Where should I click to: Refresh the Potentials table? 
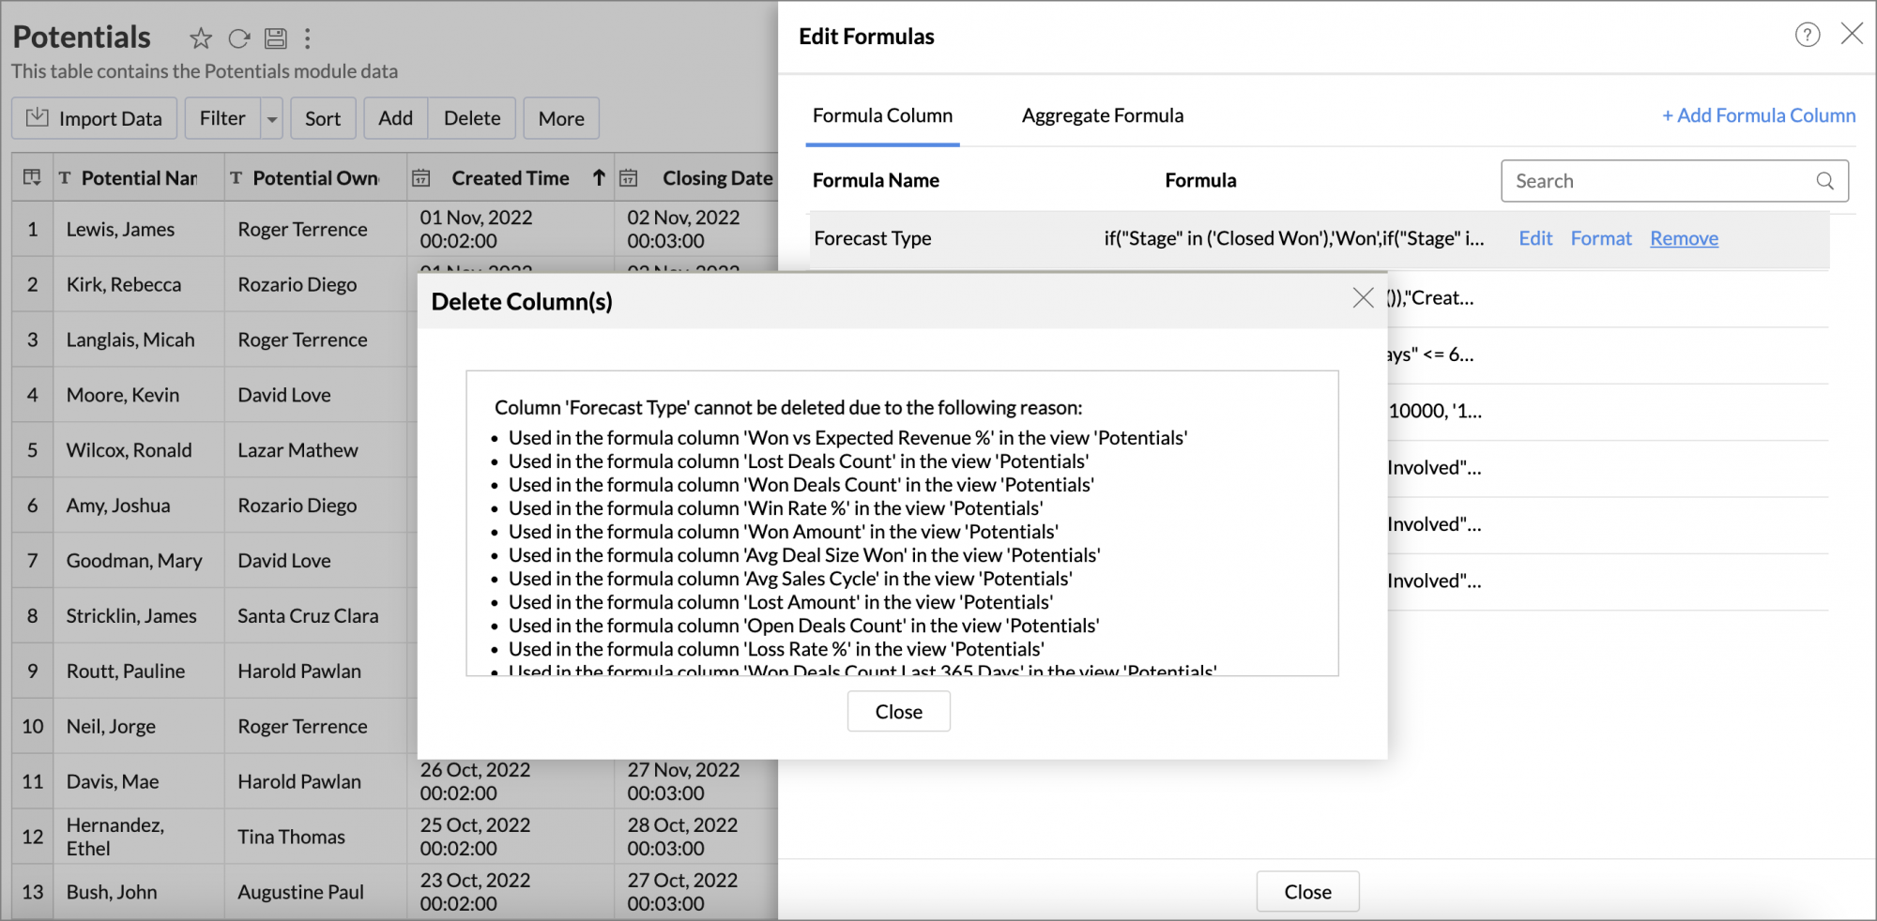[238, 38]
